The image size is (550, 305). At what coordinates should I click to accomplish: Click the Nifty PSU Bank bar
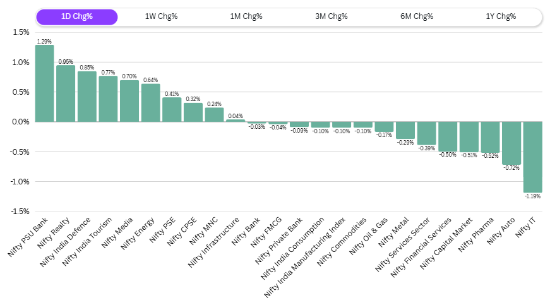click(44, 83)
